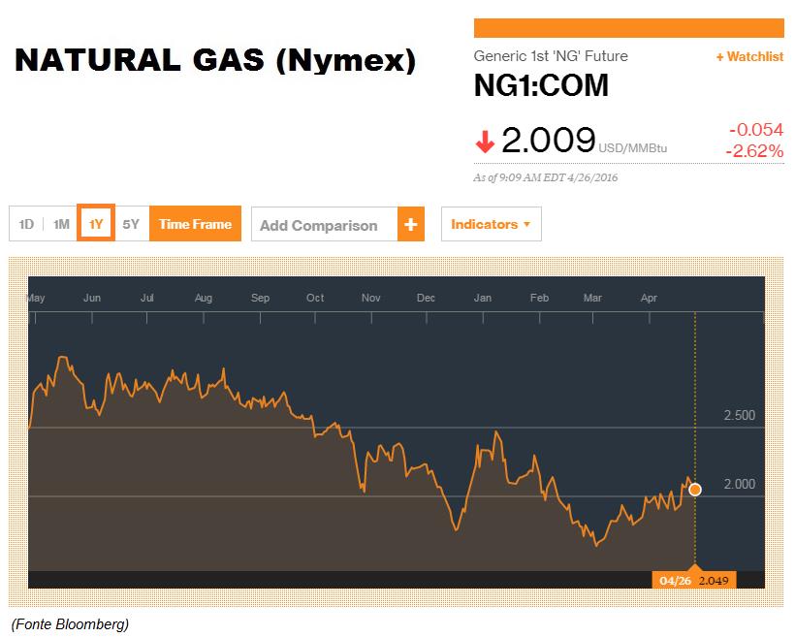Click the Mar month label on axis
The image size is (795, 637).
[x=592, y=298]
